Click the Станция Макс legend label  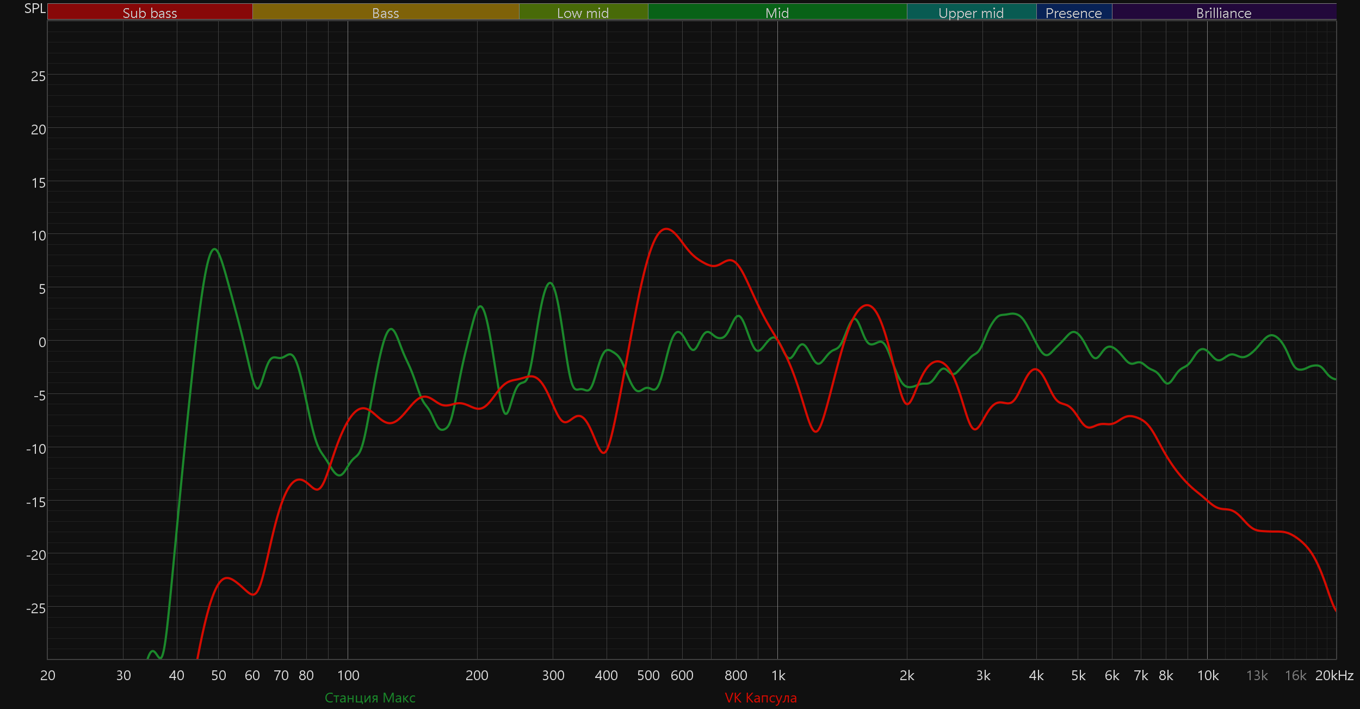tap(370, 698)
